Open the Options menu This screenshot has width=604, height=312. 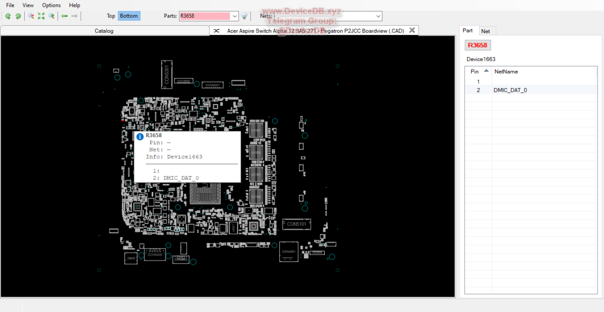pos(52,5)
